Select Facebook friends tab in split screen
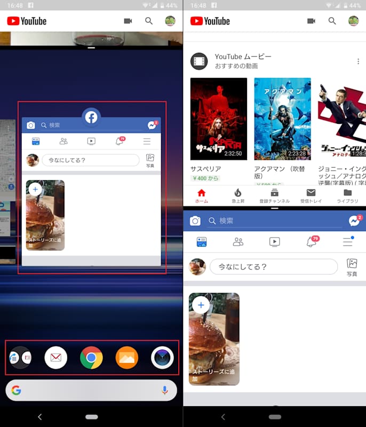This screenshot has width=366, height=427. (238, 242)
